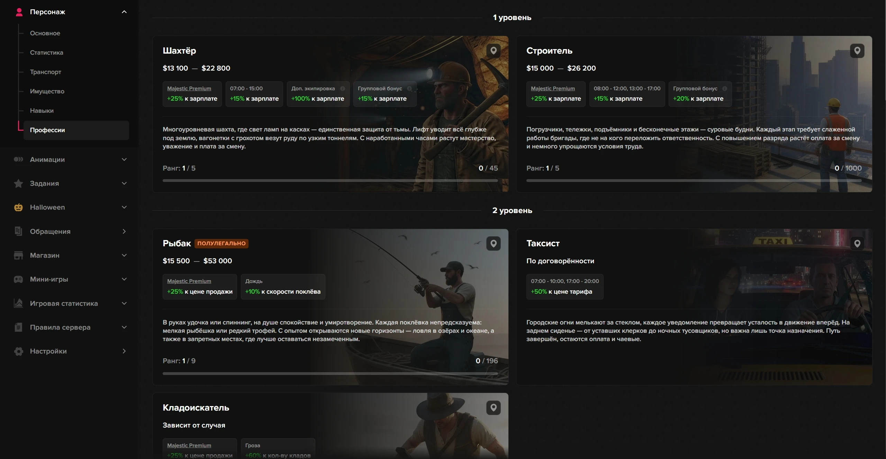The image size is (886, 459).
Task: Click map pin icon on Шахтёр card
Action: [493, 51]
